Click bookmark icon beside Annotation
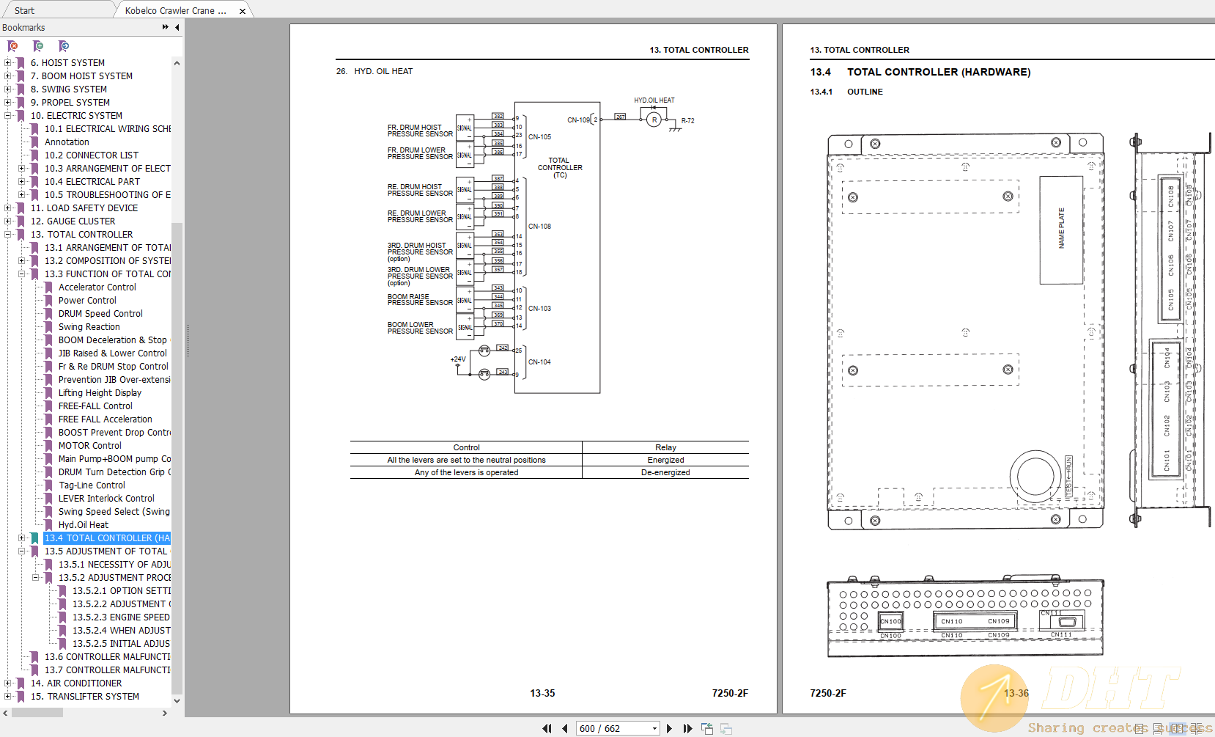 [34, 142]
